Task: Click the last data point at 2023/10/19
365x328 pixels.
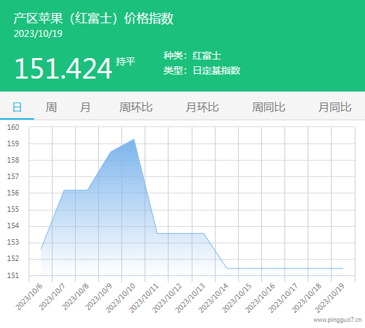Action: pos(343,269)
